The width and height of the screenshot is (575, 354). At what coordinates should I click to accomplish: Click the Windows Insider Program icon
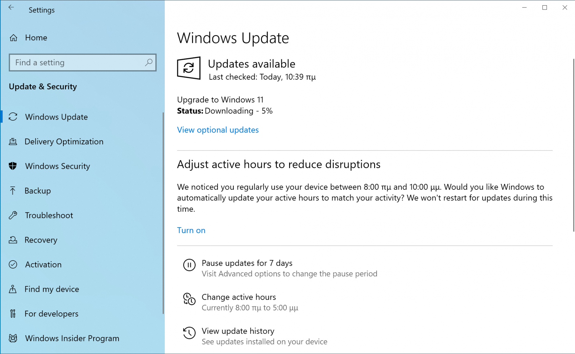click(13, 338)
